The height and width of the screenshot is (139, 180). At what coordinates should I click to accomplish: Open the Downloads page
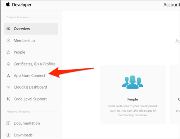23,135
